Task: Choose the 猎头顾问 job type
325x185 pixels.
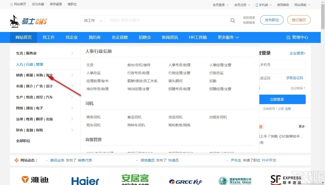Action: pyautogui.click(x=175, y=81)
